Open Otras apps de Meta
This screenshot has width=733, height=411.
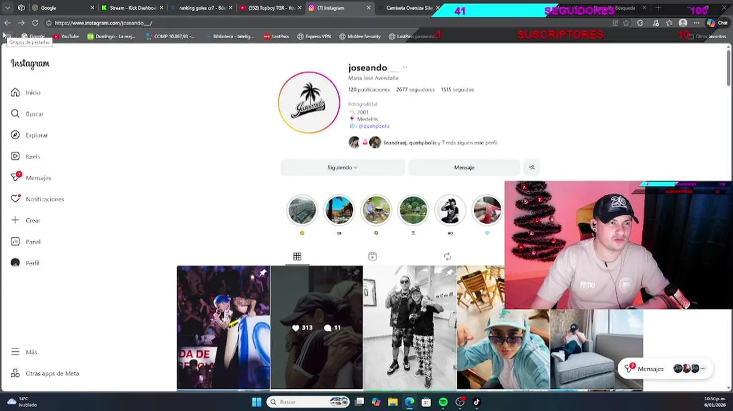coord(45,373)
